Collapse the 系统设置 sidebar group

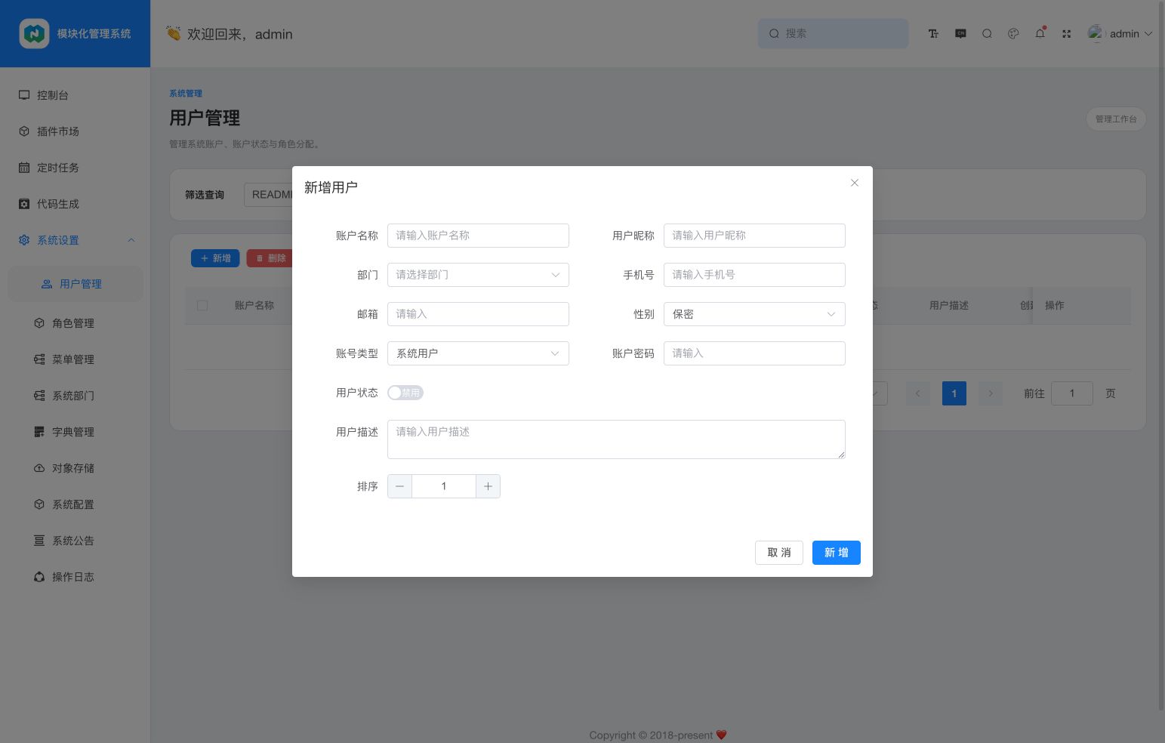(76, 240)
